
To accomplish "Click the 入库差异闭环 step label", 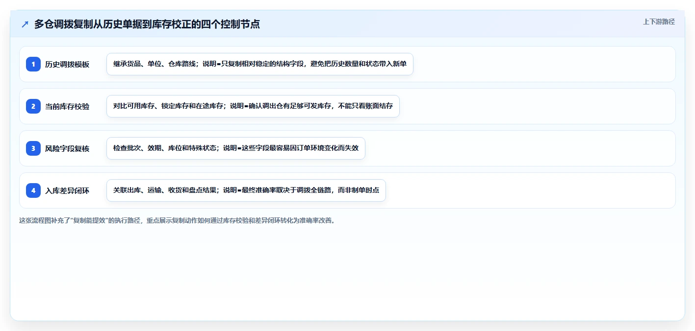I will pos(67,190).
